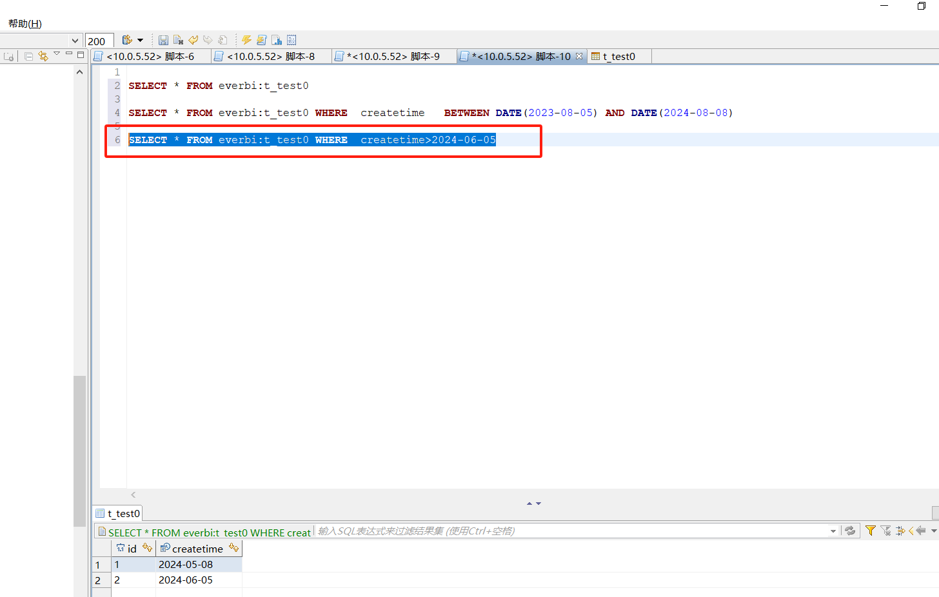The height and width of the screenshot is (597, 939).
Task: Open the connection combo box dropdown
Action: coord(75,41)
